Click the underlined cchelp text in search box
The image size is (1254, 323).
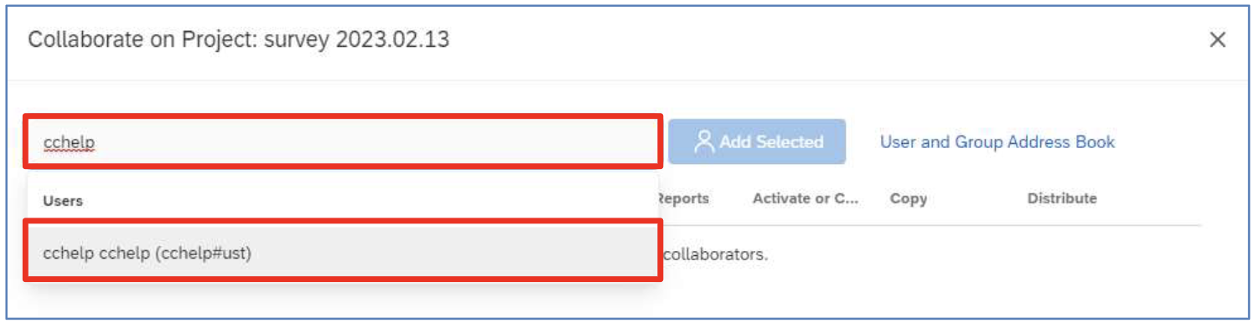point(69,143)
